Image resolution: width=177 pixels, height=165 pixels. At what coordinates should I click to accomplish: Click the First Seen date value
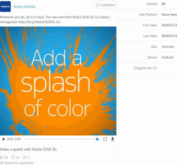[169, 25]
